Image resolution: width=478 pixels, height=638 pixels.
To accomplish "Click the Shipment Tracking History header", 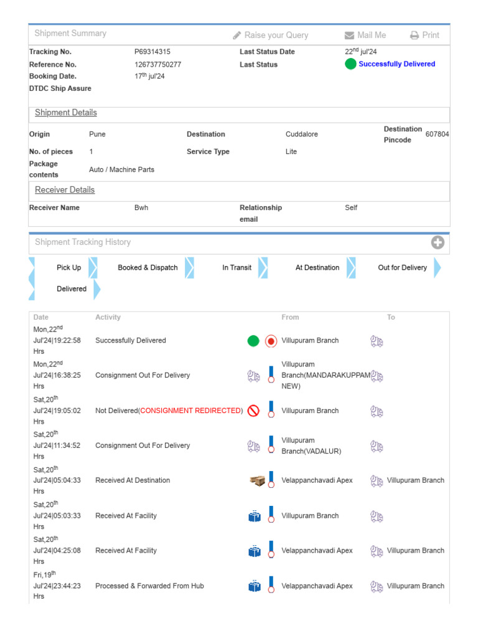I will point(83,242).
